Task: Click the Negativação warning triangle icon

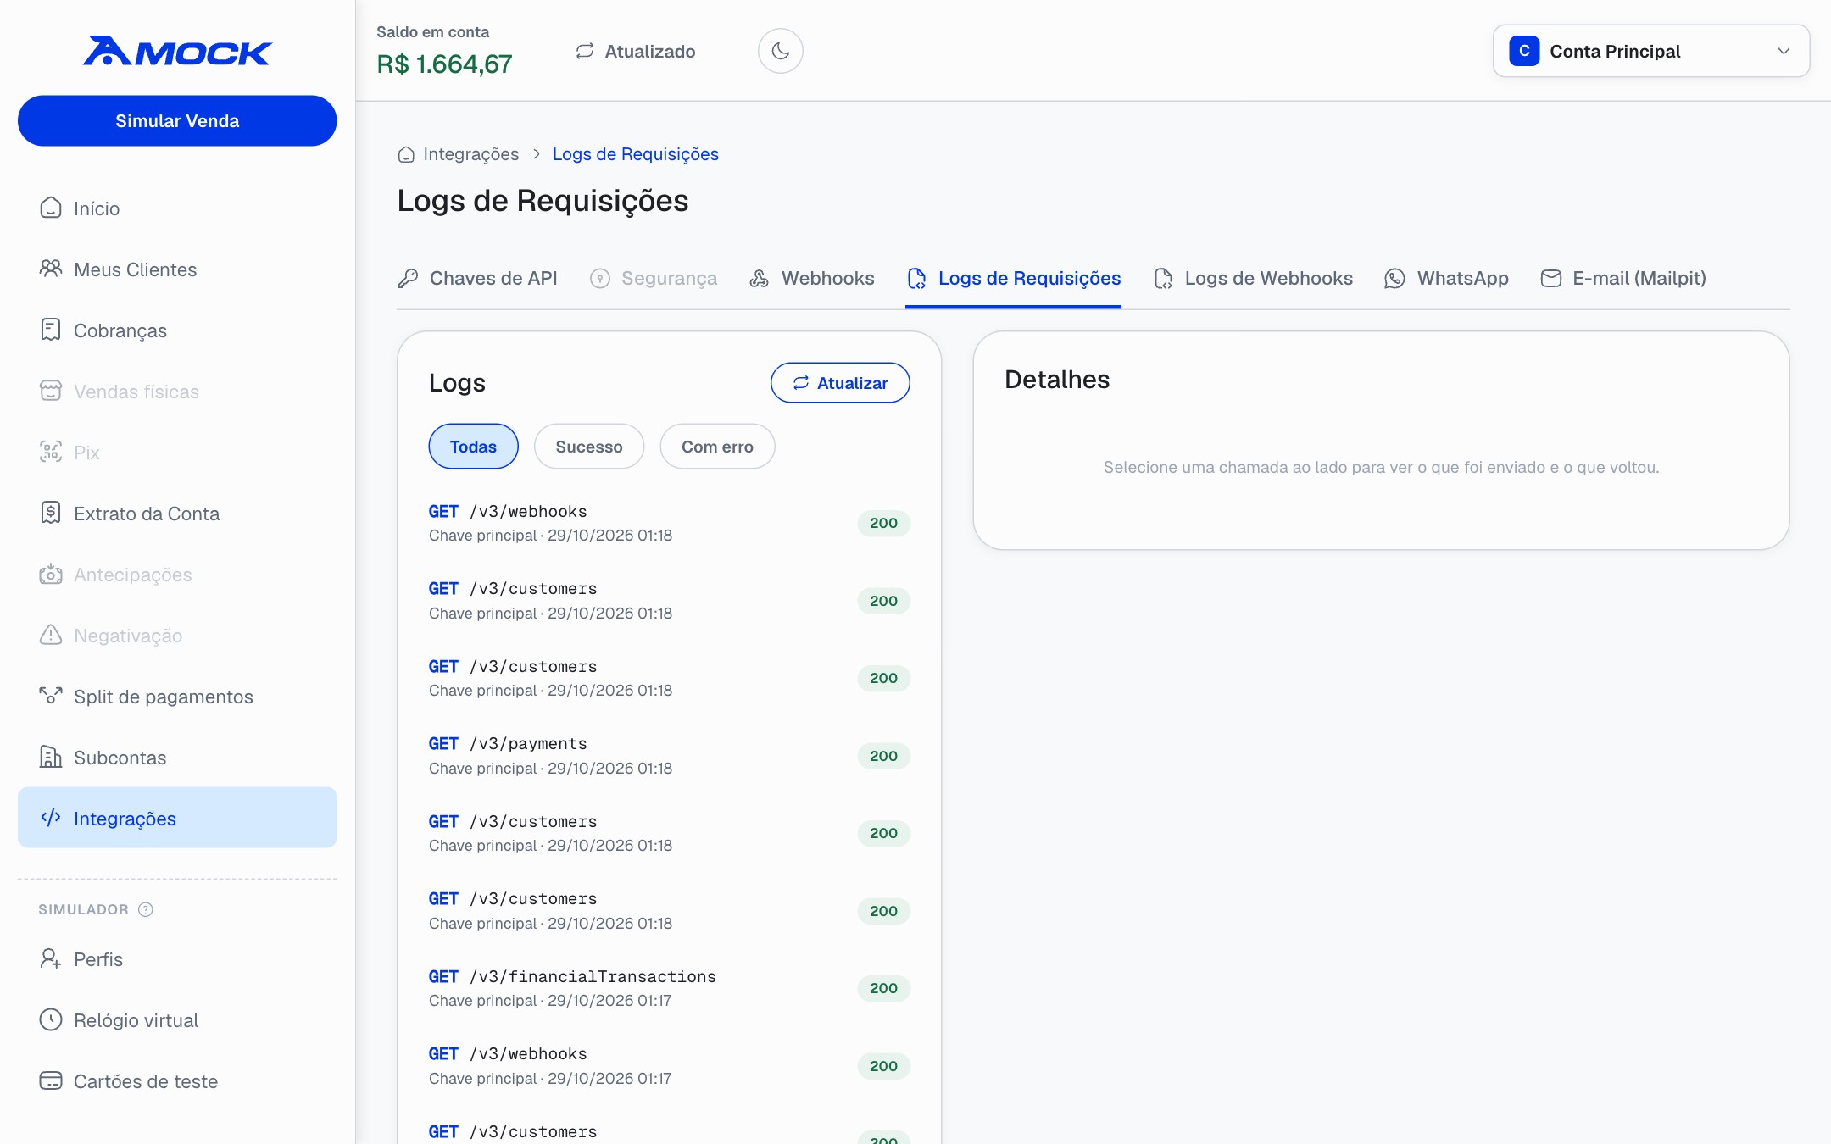Action: click(x=51, y=635)
